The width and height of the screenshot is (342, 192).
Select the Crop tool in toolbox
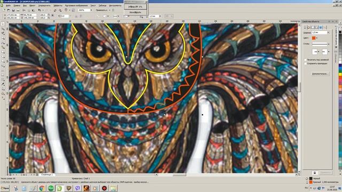[3, 33]
